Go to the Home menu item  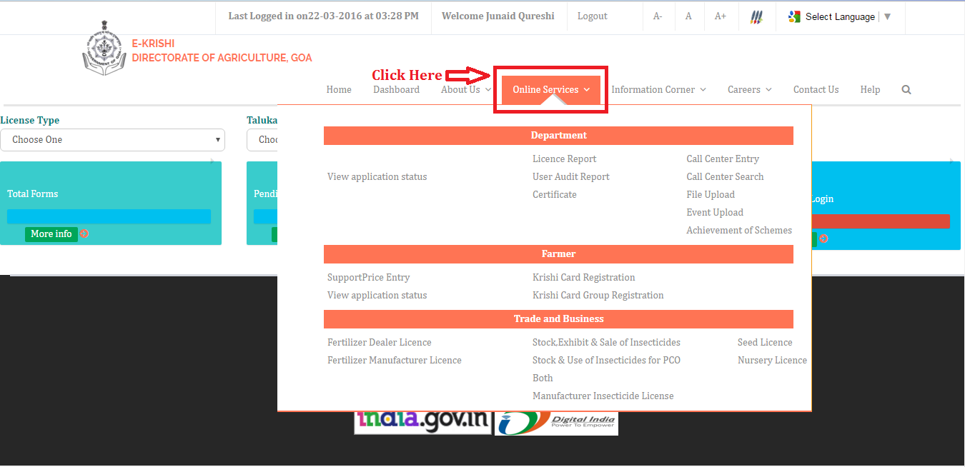339,89
